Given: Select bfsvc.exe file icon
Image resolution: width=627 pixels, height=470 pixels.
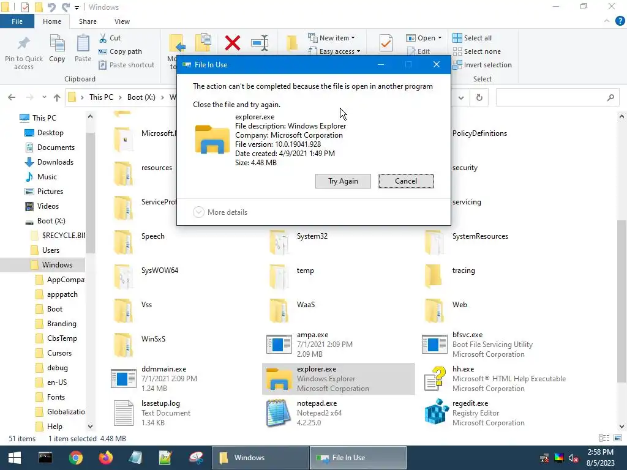Looking at the screenshot, I should pos(435,345).
